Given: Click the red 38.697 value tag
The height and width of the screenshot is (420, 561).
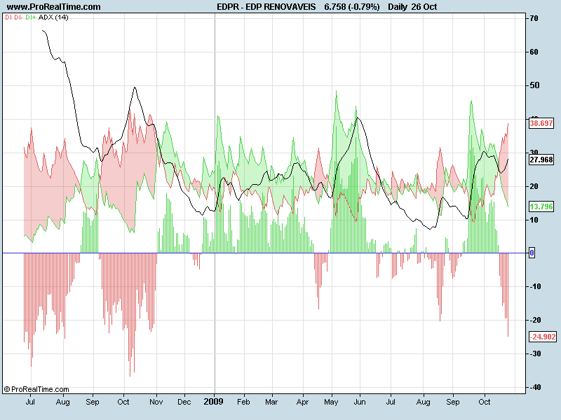Looking at the screenshot, I should pyautogui.click(x=542, y=123).
